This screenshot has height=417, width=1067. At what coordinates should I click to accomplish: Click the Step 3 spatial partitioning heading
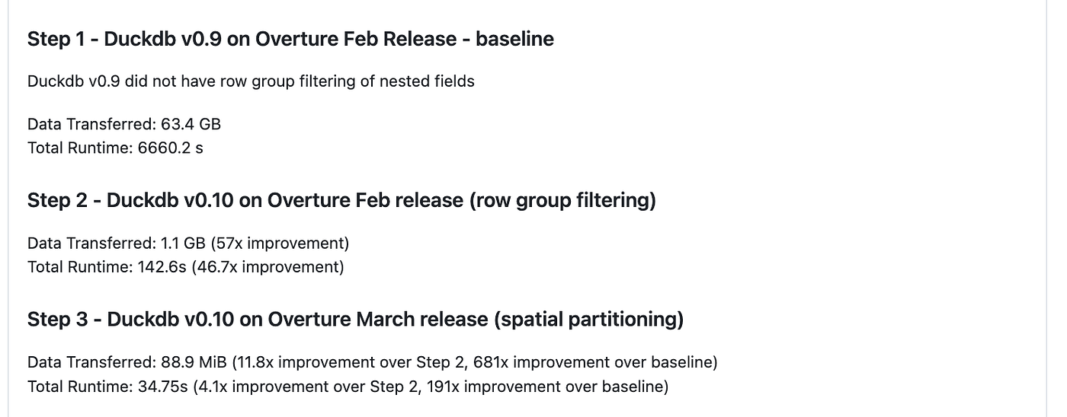click(355, 319)
